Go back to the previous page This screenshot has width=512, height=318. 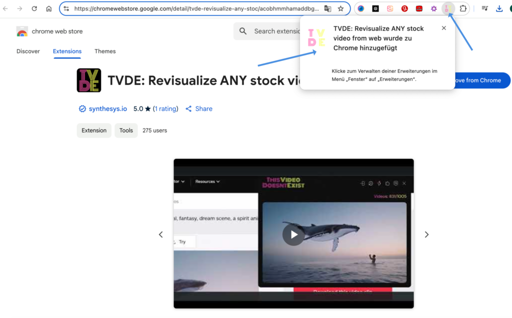click(x=5, y=9)
